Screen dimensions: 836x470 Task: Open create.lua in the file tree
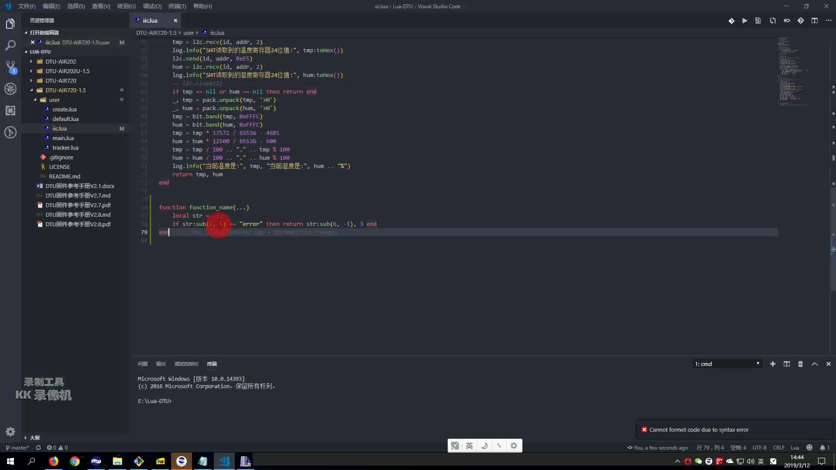(x=64, y=109)
